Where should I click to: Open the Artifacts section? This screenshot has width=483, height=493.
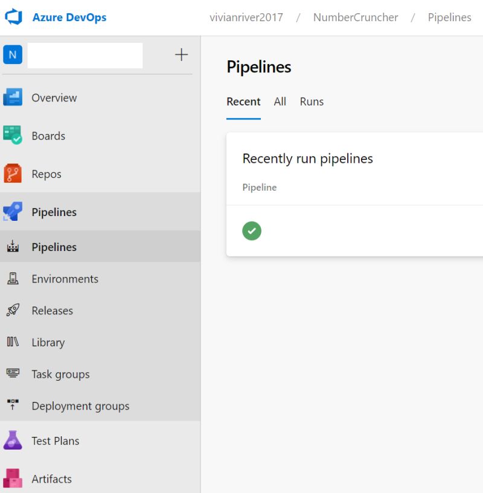coord(13,479)
